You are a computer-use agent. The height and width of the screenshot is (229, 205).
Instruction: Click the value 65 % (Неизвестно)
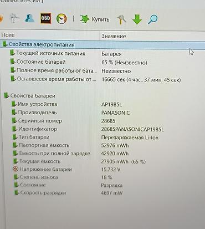tap(124, 63)
